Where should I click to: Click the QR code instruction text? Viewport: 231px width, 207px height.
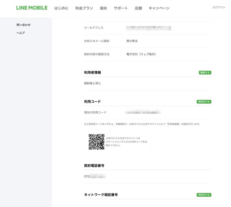(x=126, y=142)
